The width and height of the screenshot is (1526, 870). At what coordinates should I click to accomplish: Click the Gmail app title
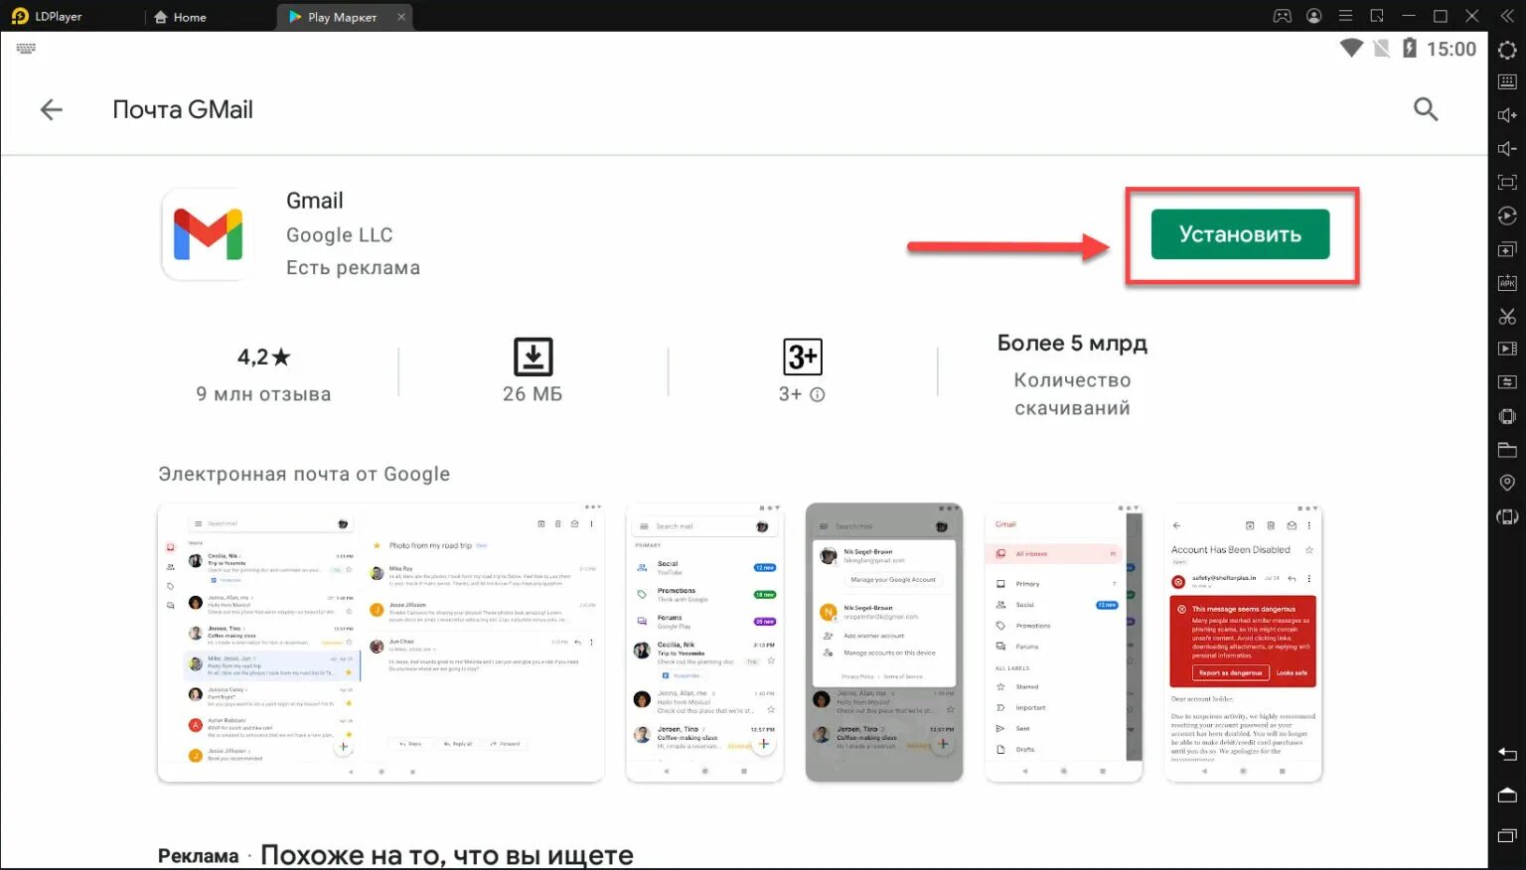(x=315, y=201)
